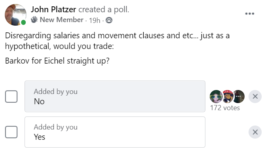The image size is (262, 152).
Task: Open John Platzer's profile picture
Action: click(x=15, y=15)
